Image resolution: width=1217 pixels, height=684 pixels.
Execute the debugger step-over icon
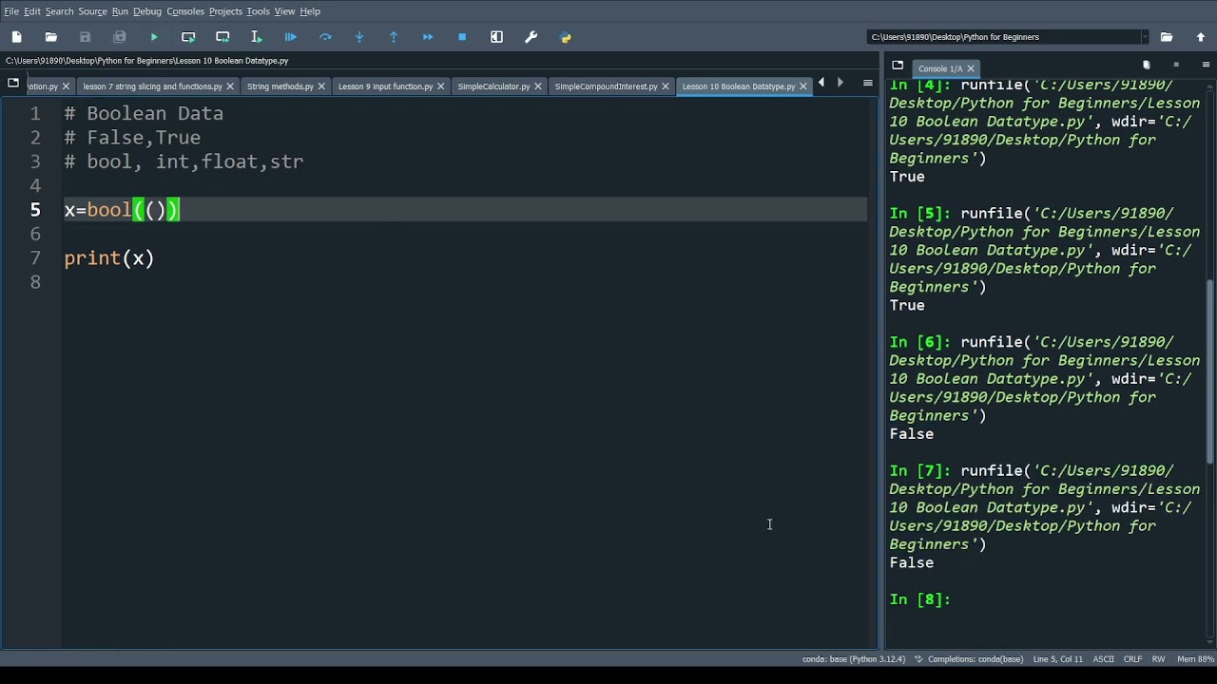click(325, 37)
